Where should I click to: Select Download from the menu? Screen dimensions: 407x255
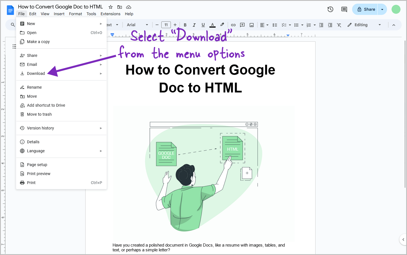(61, 73)
